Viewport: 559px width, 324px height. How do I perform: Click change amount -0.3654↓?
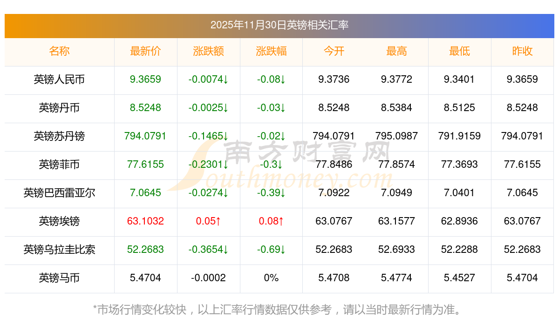click(x=208, y=250)
